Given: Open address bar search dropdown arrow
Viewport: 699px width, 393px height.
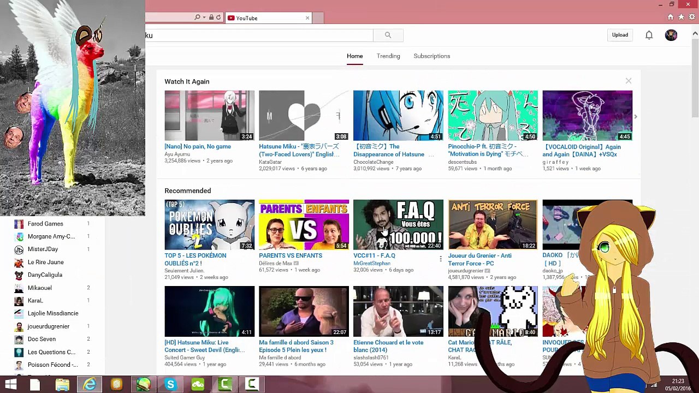Looking at the screenshot, I should pos(204,17).
